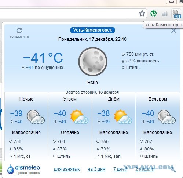The width and height of the screenshot is (183, 178).
Task: Select the Вечером forecast column header
Action: tap(158, 99)
